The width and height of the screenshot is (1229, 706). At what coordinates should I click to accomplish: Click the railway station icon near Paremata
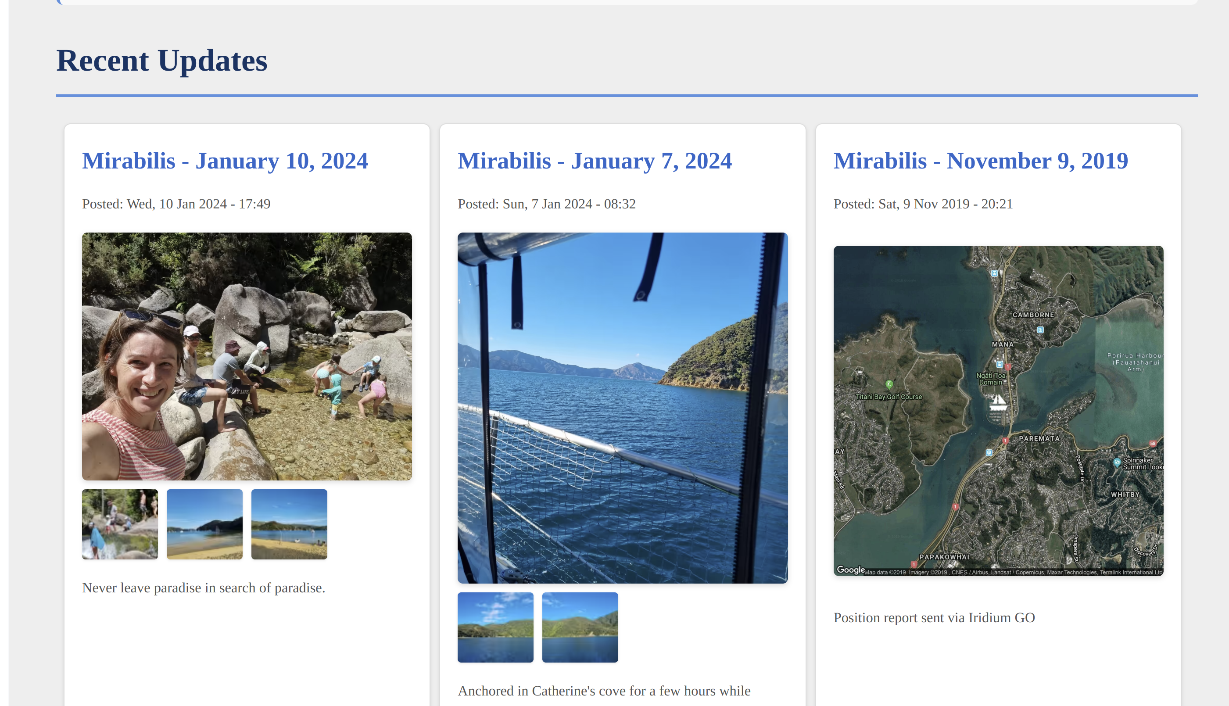pyautogui.click(x=989, y=453)
